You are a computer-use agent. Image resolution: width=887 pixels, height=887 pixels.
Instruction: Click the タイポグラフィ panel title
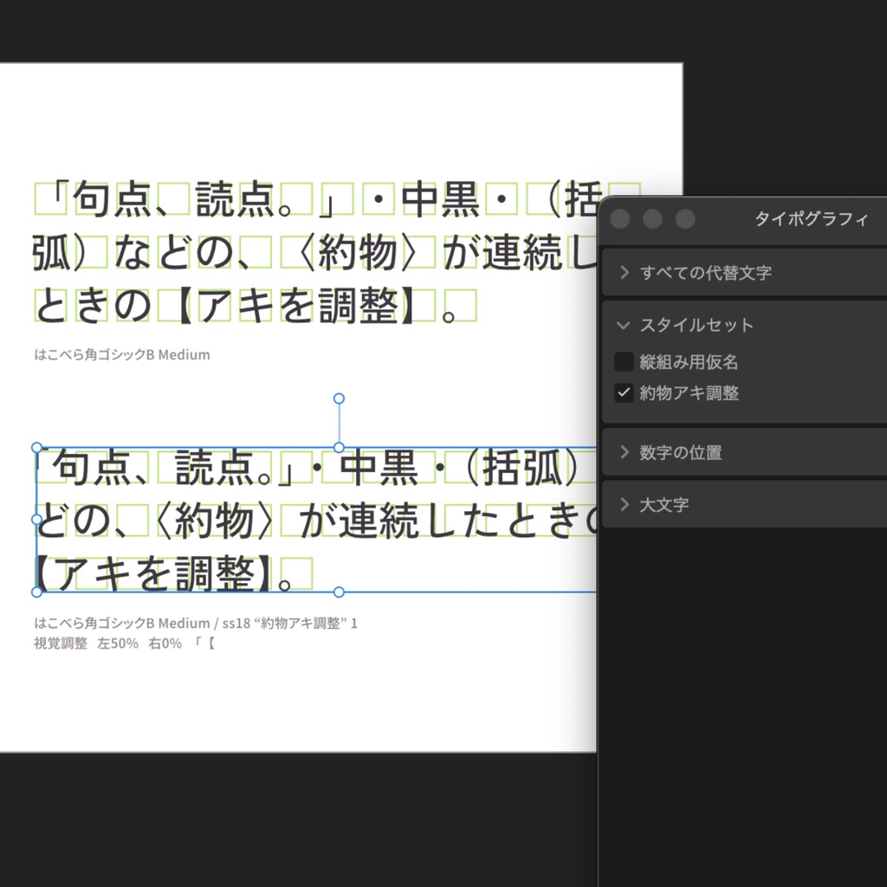click(809, 218)
